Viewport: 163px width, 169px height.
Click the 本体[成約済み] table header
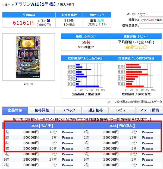(122, 126)
